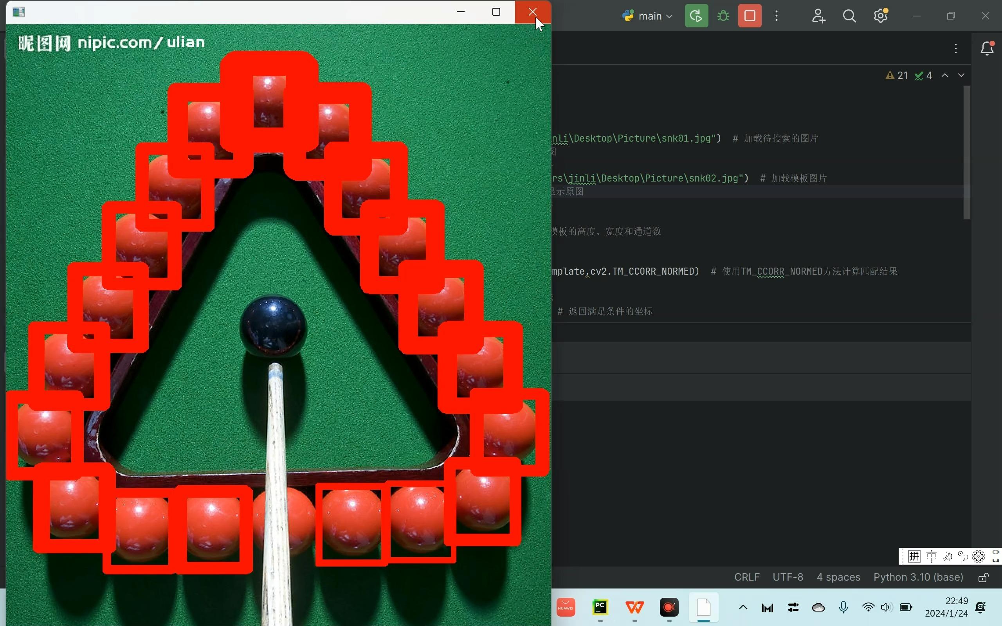
Task: Click the Debug bug icon
Action: coord(723,16)
